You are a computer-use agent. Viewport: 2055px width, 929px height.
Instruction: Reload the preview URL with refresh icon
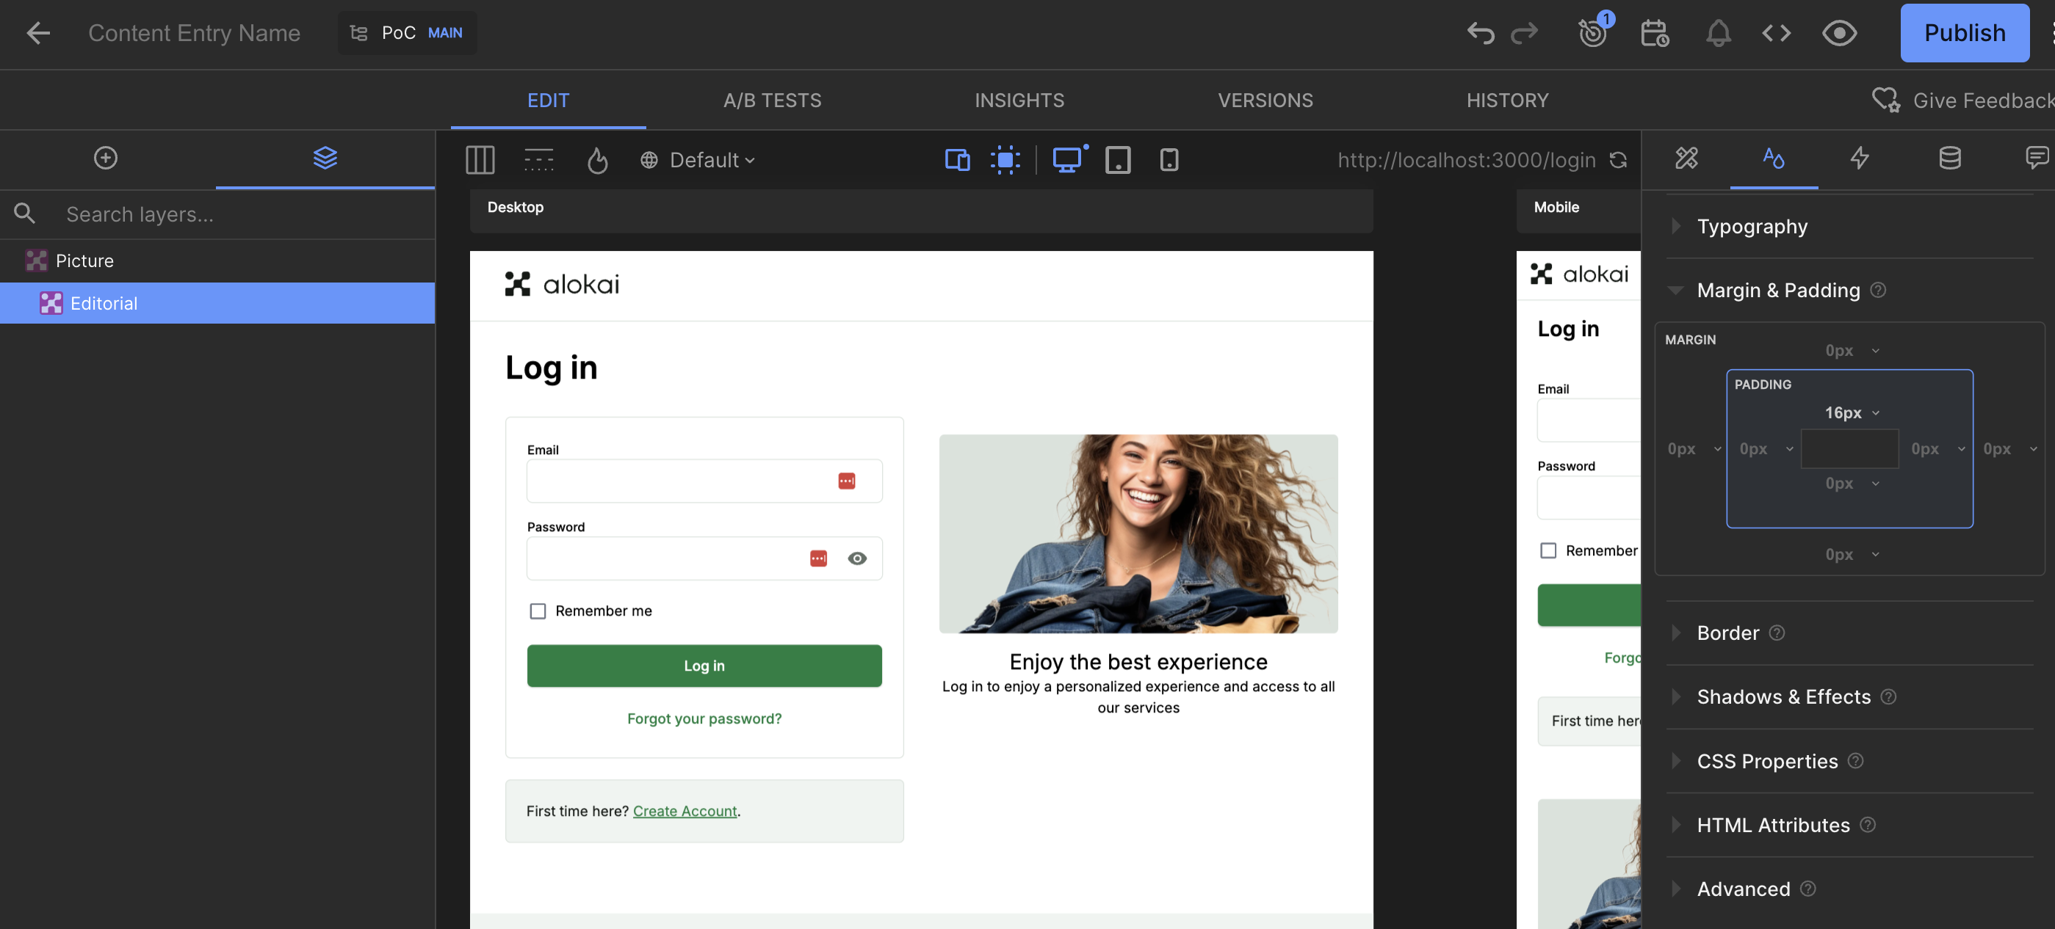1617,160
